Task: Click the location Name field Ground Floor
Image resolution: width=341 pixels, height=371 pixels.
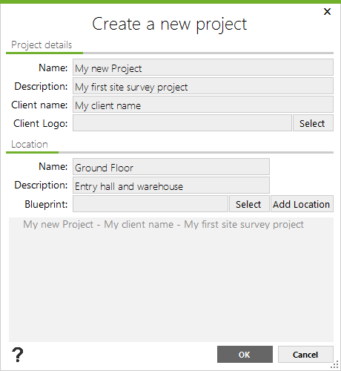Action: pyautogui.click(x=171, y=167)
